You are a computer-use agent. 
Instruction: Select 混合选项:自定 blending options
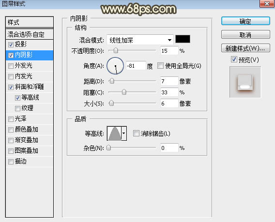coord(30,34)
